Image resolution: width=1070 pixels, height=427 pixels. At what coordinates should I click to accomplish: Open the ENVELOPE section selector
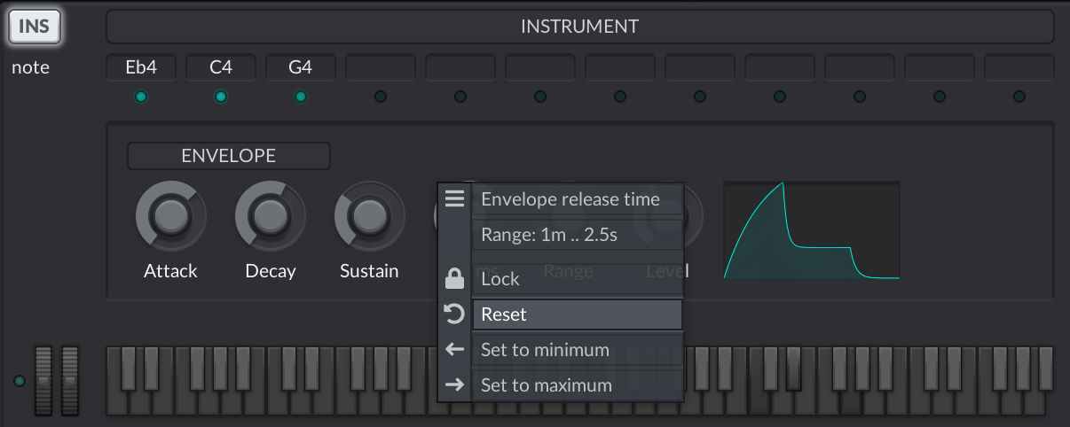tap(229, 156)
